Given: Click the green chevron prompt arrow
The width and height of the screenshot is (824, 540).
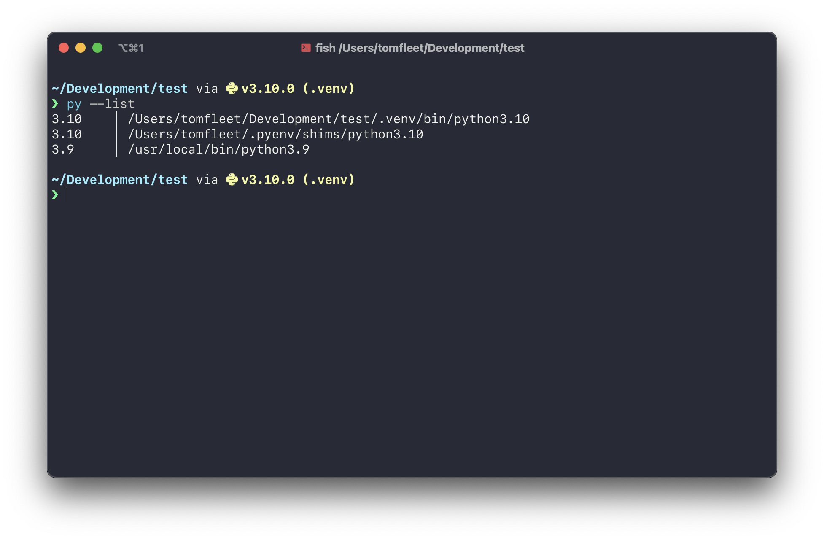Looking at the screenshot, I should pos(56,104).
